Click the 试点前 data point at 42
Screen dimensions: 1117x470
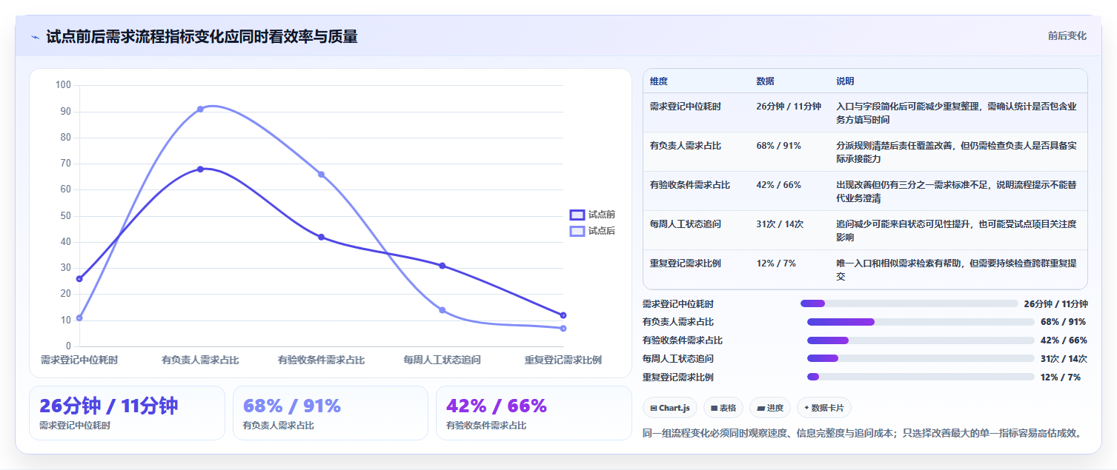(321, 237)
